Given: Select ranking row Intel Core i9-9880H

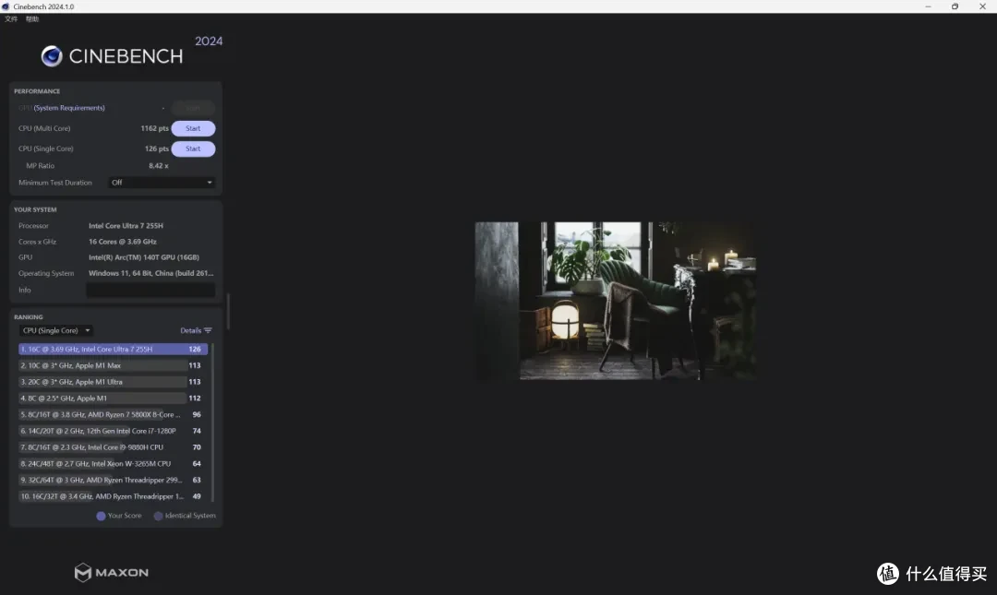Looking at the screenshot, I should click(113, 447).
